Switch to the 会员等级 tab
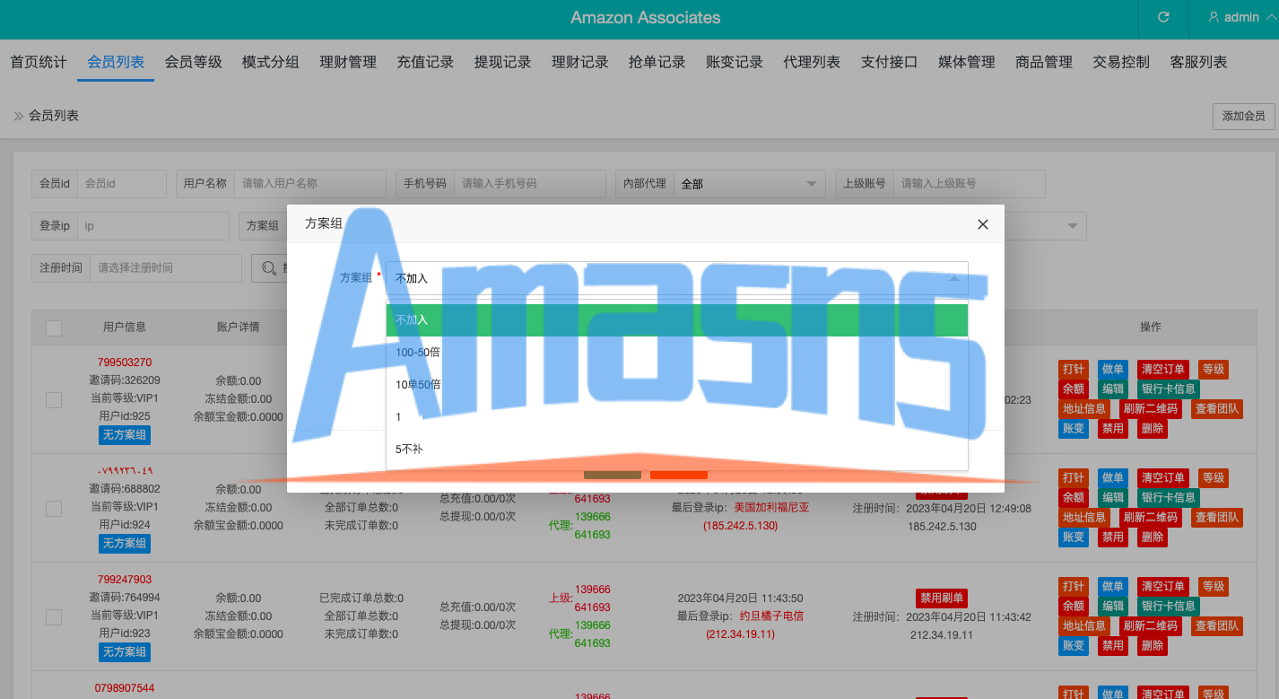 [193, 62]
